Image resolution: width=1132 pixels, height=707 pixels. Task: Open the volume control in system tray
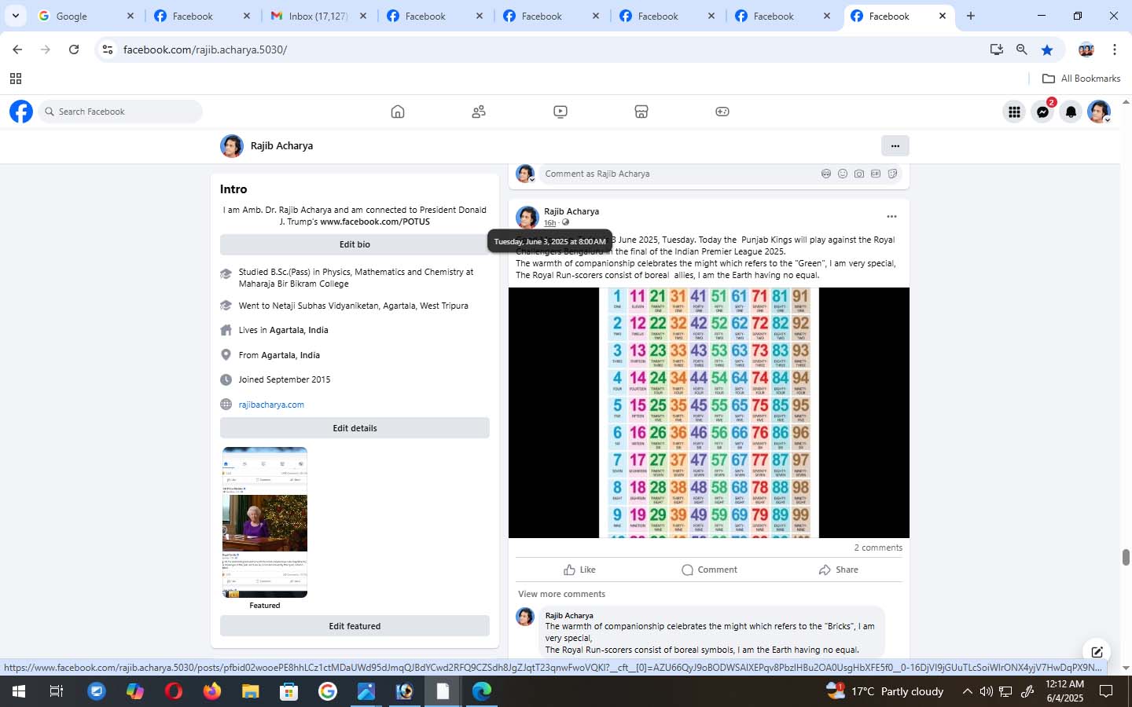(x=986, y=691)
